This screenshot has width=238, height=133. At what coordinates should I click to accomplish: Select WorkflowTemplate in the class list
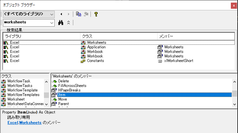coord(22,90)
